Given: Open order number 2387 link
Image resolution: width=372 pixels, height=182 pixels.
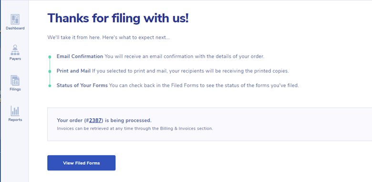Looking at the screenshot, I should point(95,121).
